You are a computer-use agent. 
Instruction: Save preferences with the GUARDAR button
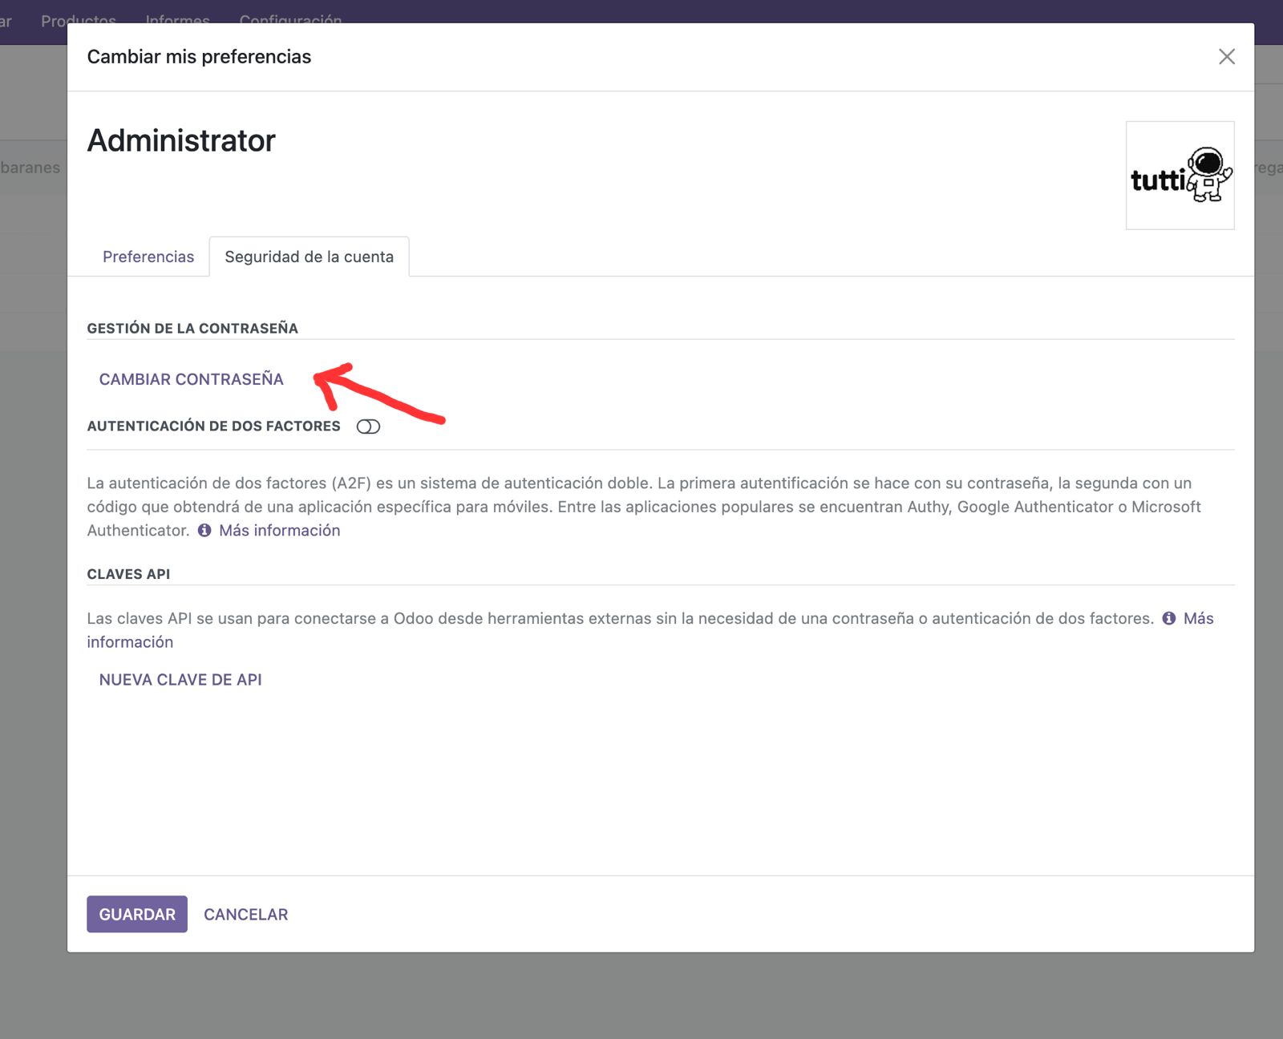click(137, 914)
